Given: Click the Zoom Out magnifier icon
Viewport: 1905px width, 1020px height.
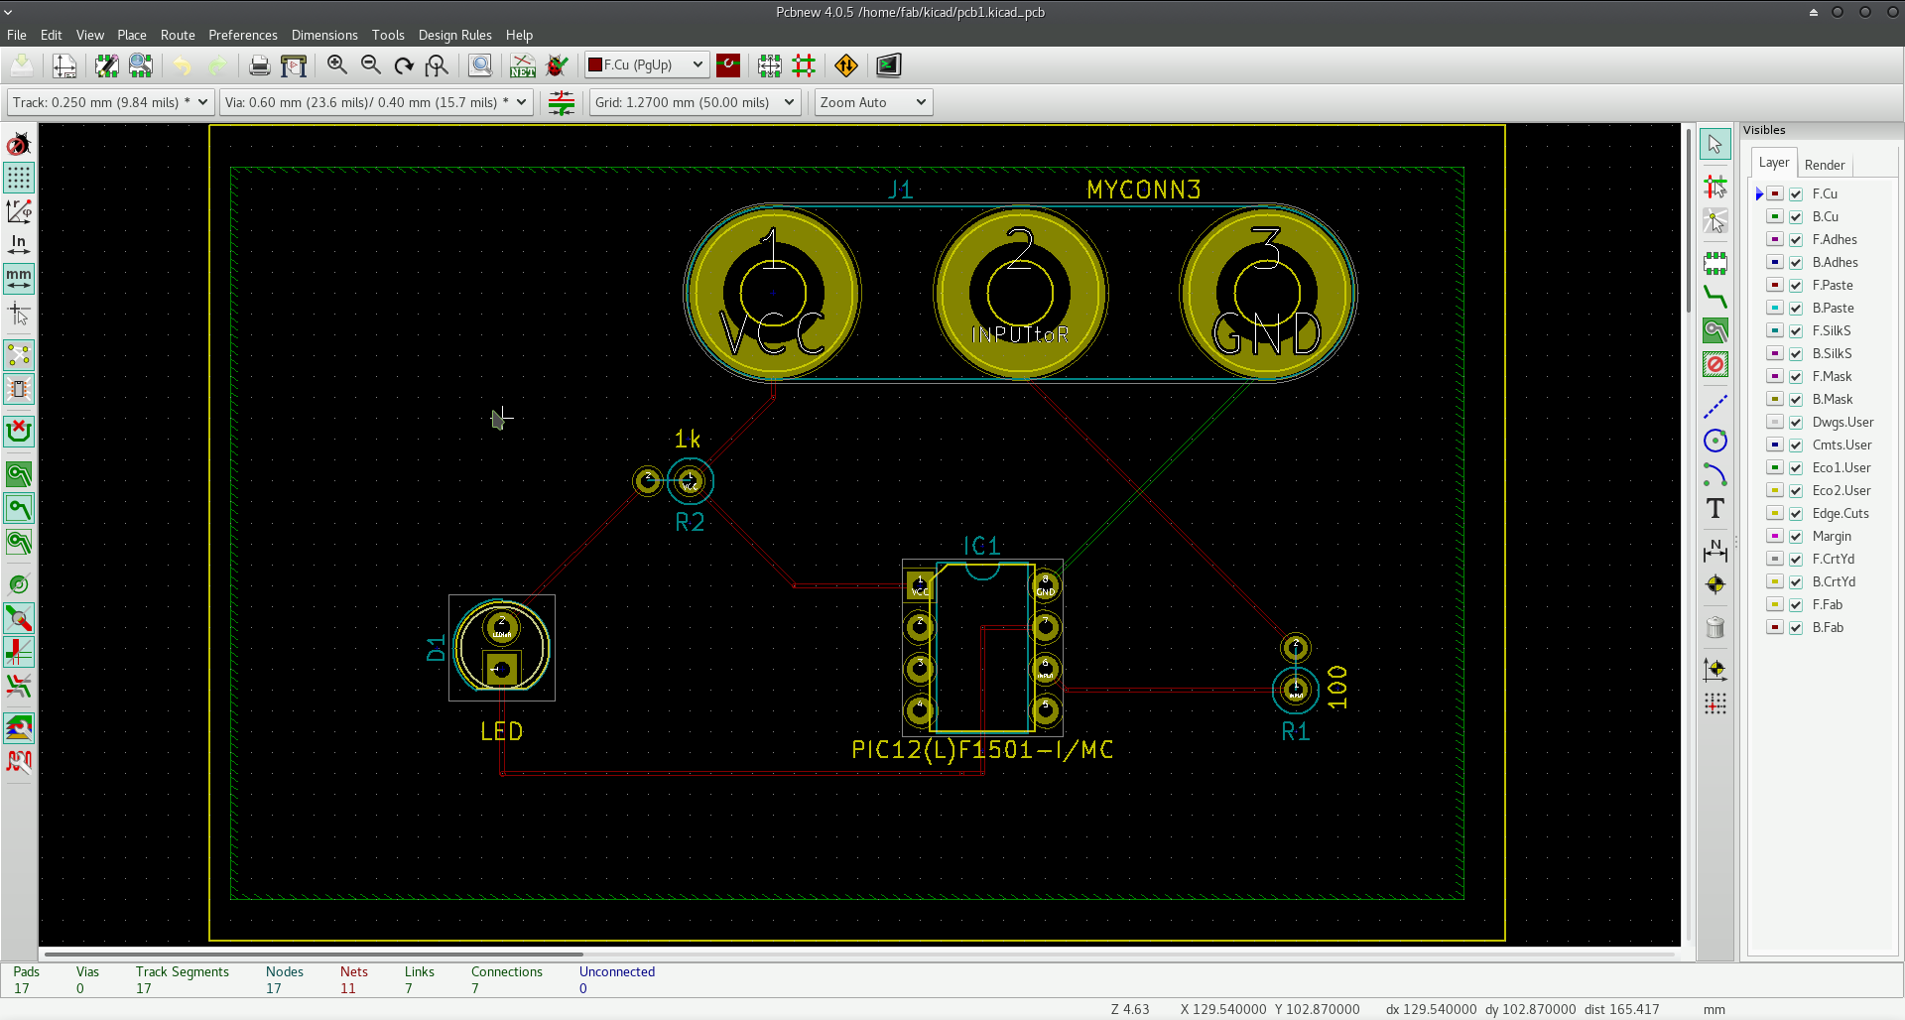Looking at the screenshot, I should click(x=371, y=65).
